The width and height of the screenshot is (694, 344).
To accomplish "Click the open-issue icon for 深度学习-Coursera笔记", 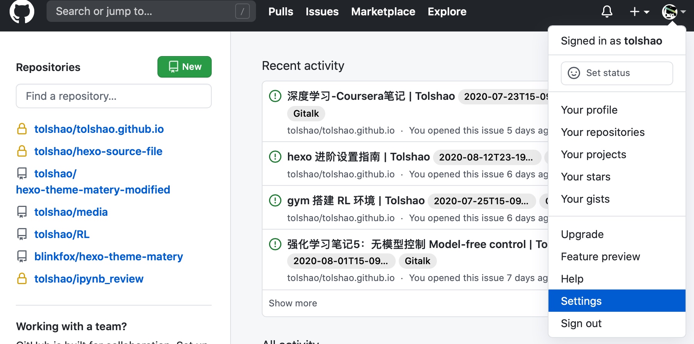I will (275, 96).
